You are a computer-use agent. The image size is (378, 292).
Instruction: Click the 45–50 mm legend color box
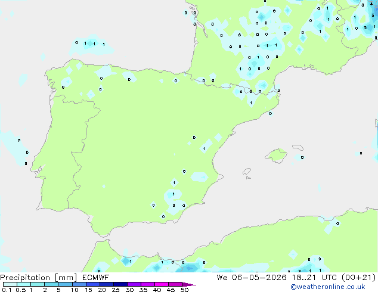click(175, 284)
